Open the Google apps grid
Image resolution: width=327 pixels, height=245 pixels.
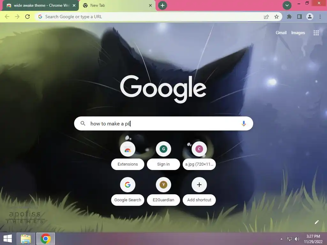click(316, 33)
